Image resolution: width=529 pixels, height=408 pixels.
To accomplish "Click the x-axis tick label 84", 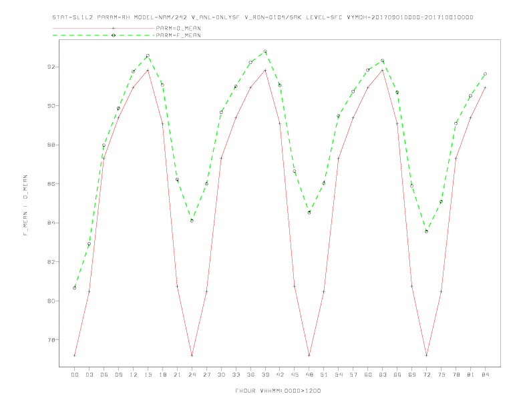I will [486, 375].
